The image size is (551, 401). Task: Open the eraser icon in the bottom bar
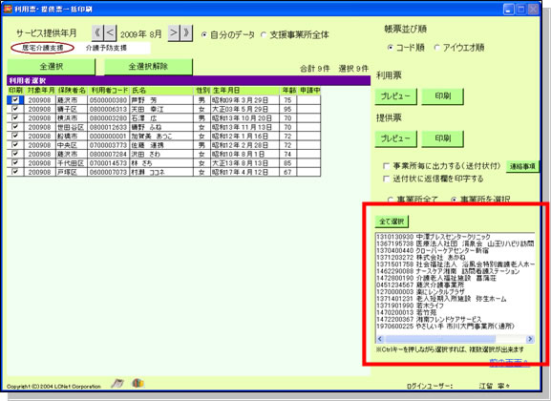(117, 384)
